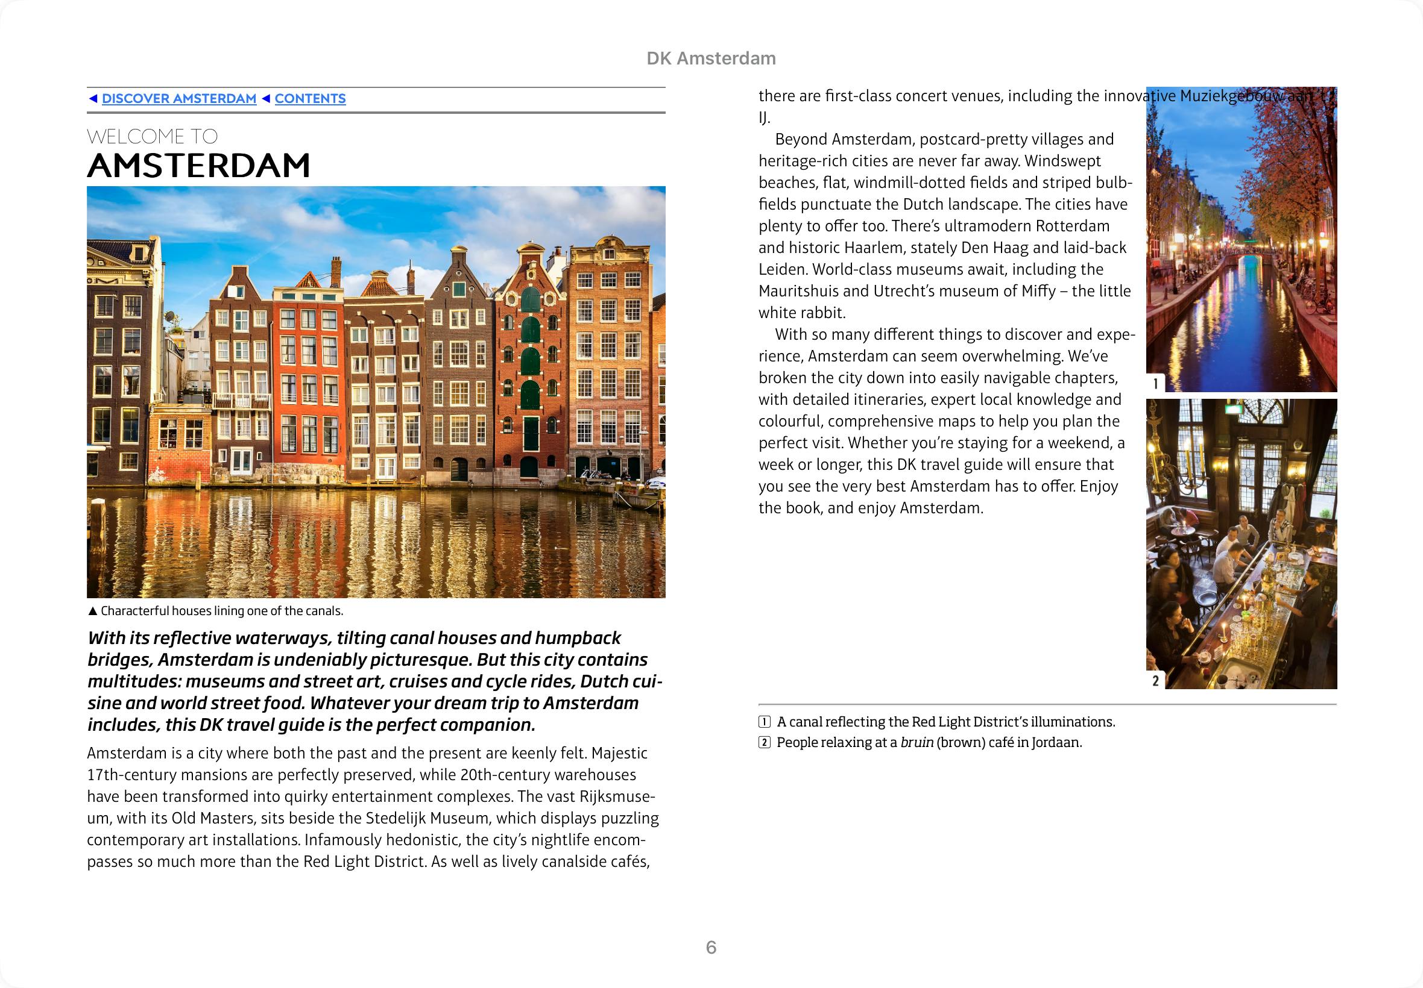Click the bruin café in Jordaan caption

[x=929, y=742]
